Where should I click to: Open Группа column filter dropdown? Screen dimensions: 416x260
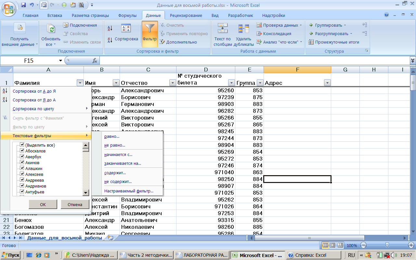(x=260, y=83)
